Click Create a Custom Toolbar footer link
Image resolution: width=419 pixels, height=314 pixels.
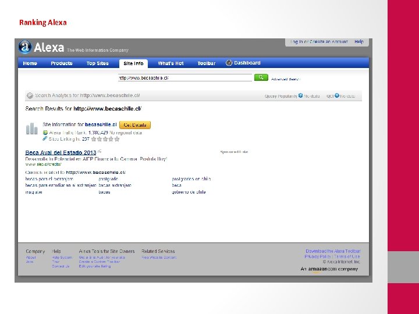(100, 262)
